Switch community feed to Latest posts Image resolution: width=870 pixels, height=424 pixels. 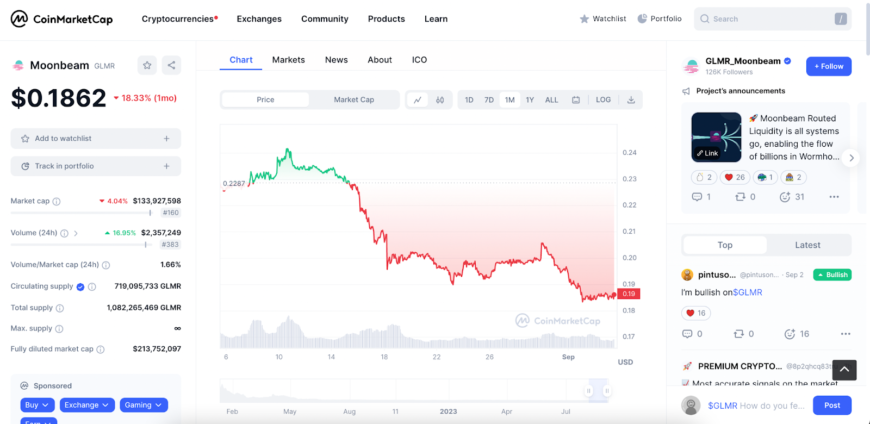(x=807, y=245)
